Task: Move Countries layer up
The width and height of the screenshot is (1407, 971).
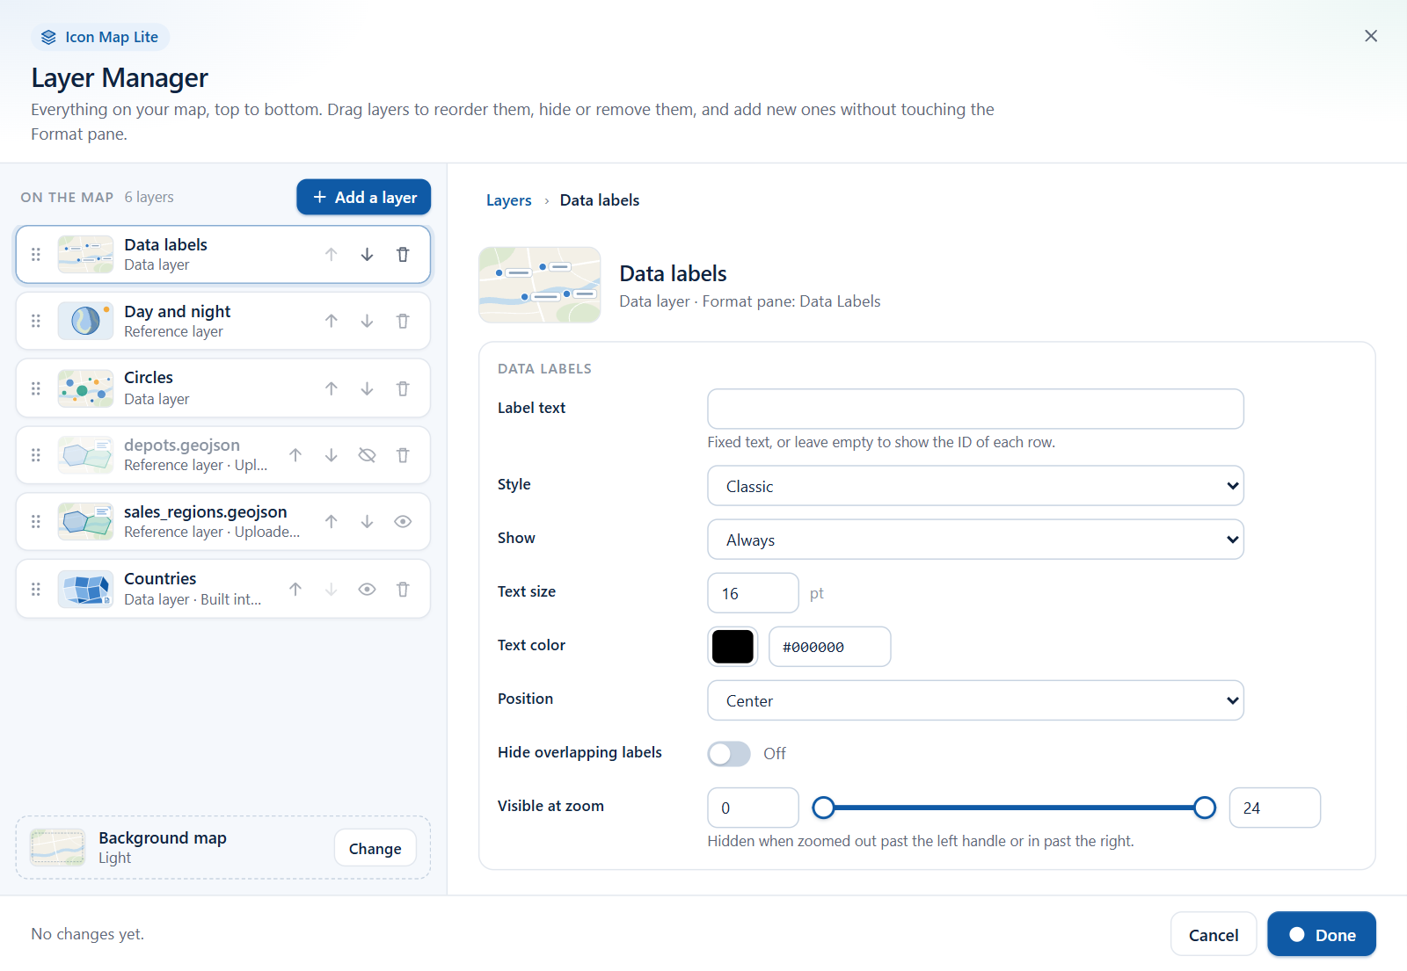Action: (x=295, y=590)
